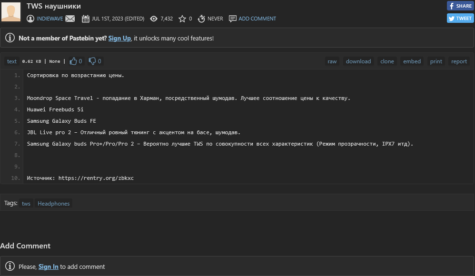Click the 'Add Comment' heading

(25, 246)
